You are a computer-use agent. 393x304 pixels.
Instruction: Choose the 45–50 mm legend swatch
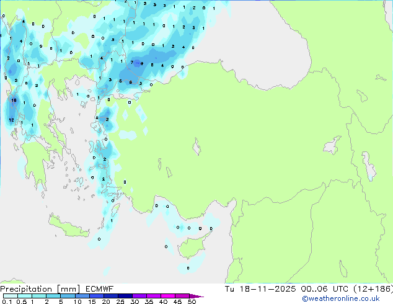click(182, 296)
